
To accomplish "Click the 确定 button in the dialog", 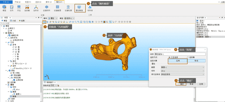I will coord(181,84).
